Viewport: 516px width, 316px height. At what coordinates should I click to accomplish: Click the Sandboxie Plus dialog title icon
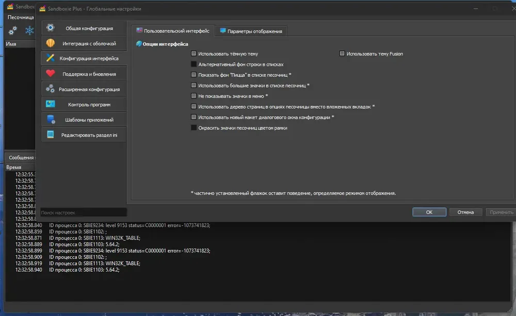(42, 9)
